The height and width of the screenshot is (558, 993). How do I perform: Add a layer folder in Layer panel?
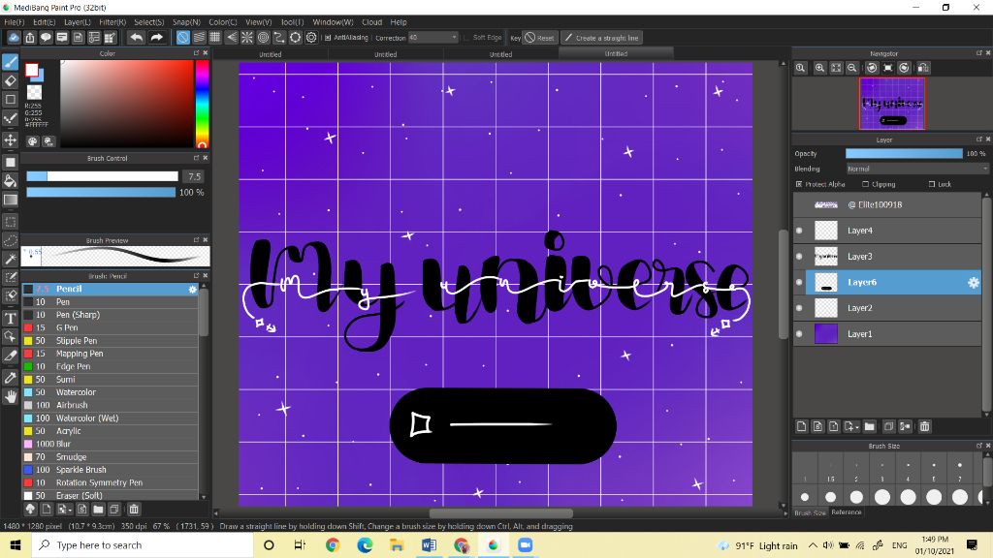(x=869, y=426)
